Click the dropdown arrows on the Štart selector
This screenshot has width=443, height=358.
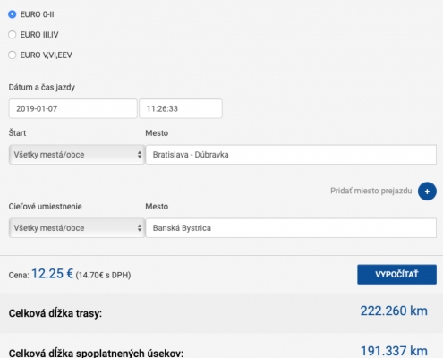tap(140, 155)
